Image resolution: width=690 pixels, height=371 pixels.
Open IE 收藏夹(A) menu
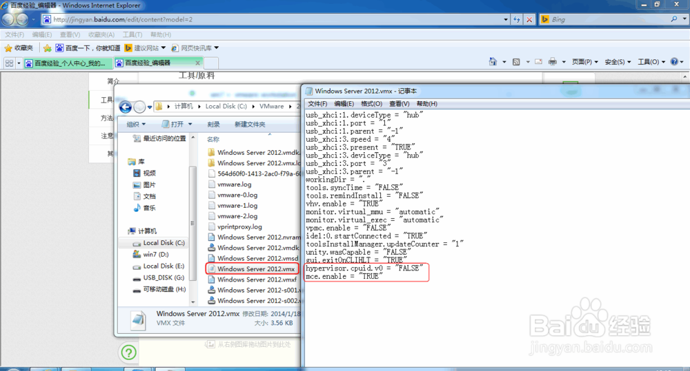pyautogui.click(x=101, y=34)
